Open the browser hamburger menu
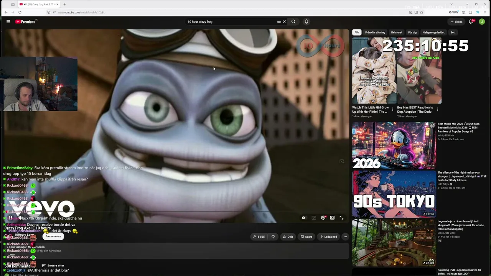This screenshot has width=491, height=276. (x=485, y=12)
